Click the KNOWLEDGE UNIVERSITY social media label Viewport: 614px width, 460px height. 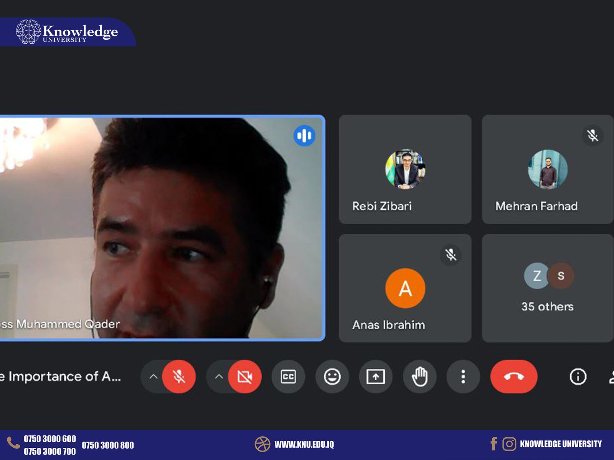click(561, 444)
